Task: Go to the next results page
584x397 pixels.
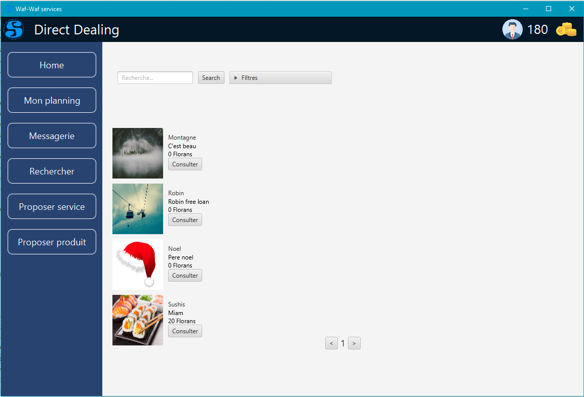Action: (354, 343)
